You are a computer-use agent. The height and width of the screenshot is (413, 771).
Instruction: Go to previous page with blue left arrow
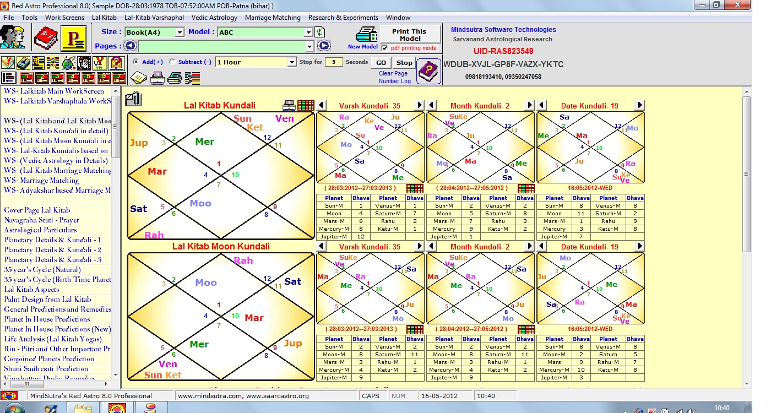click(x=131, y=46)
